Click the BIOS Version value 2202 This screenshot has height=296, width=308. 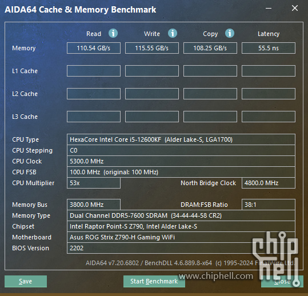coord(181,248)
